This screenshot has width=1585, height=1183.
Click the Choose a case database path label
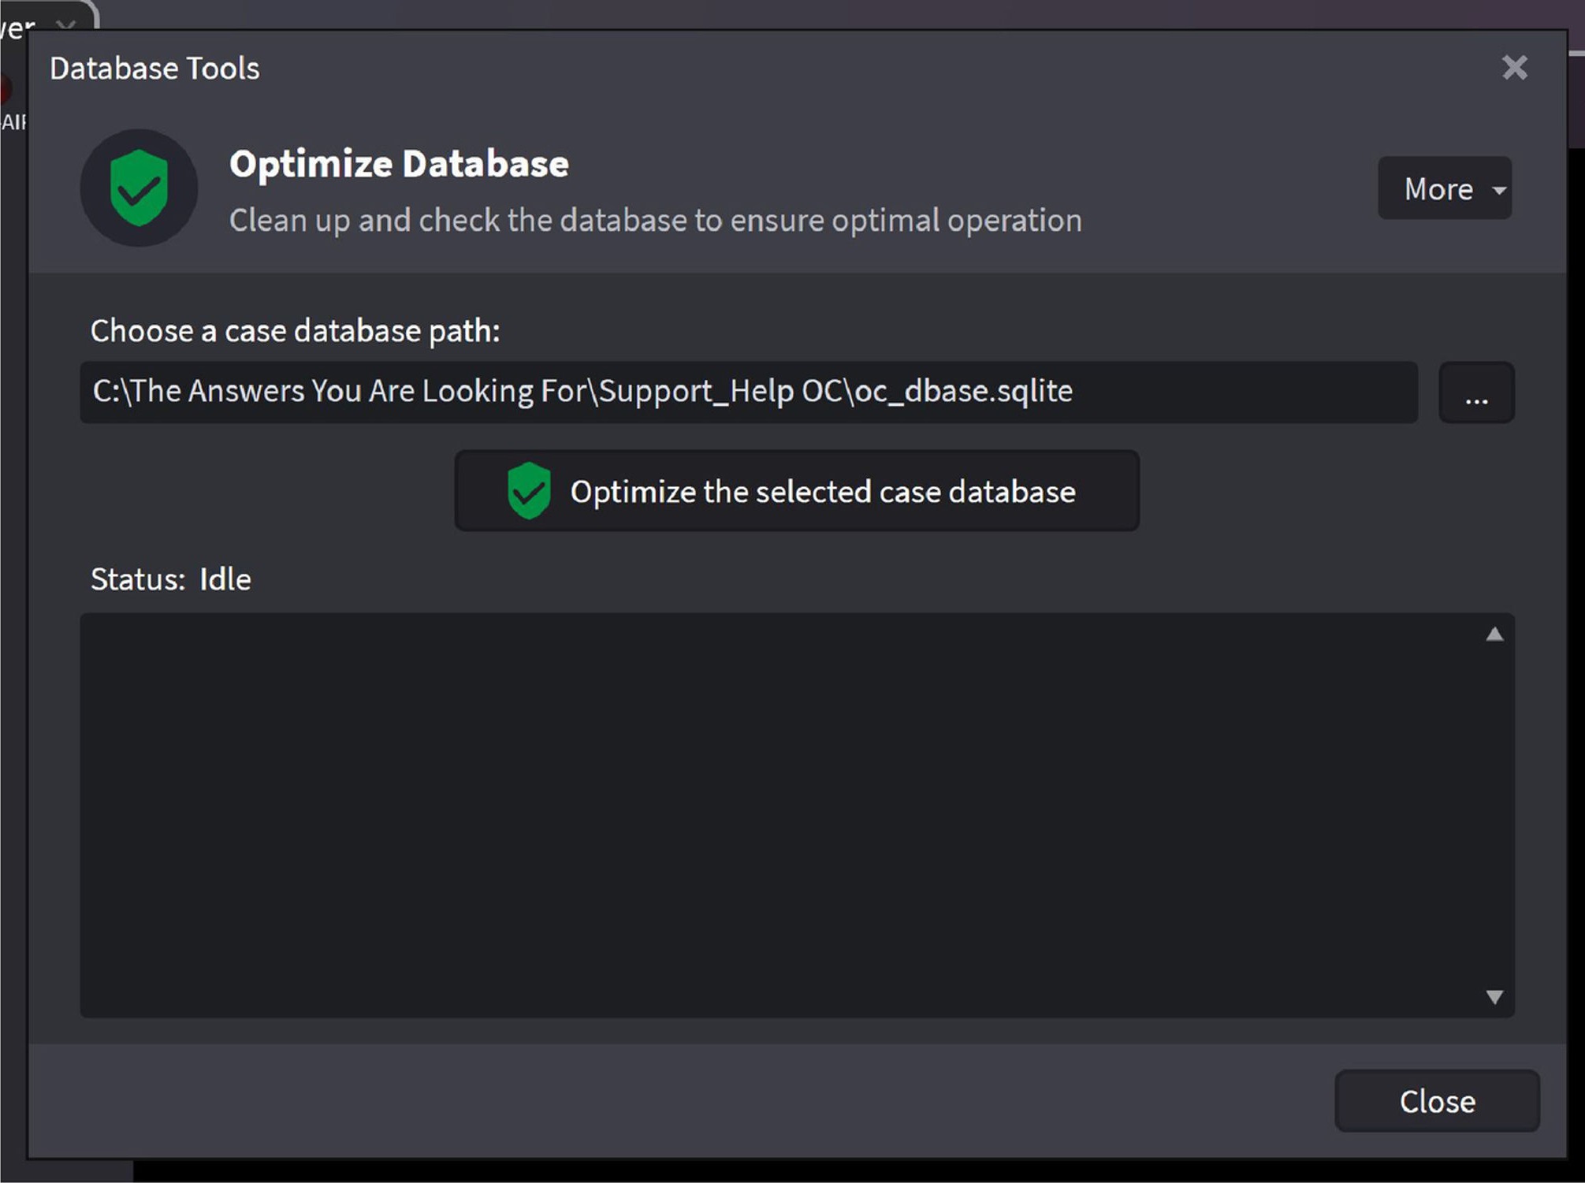pos(295,331)
